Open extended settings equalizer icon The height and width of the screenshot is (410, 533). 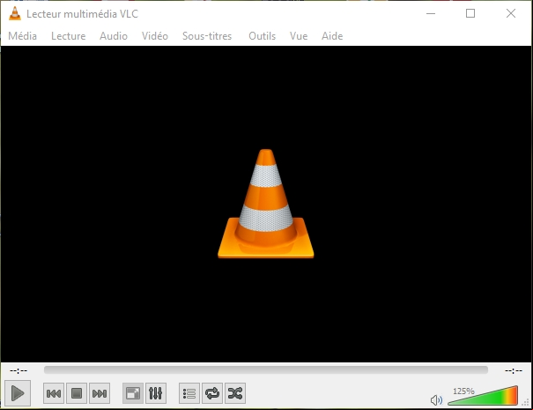click(x=156, y=393)
